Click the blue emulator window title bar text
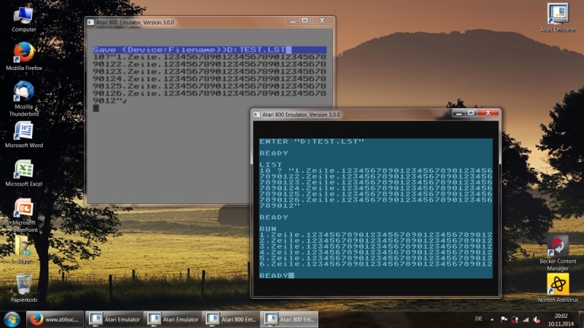Viewport: 584px width, 328px height. 301,114
